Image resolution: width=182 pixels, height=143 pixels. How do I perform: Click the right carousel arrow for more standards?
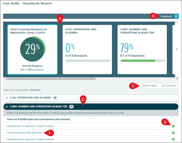point(177,49)
